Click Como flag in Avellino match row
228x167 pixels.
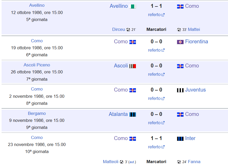[x=180, y=6]
